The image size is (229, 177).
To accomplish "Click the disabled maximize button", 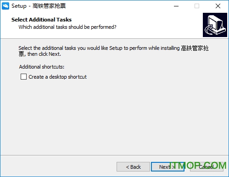I will [197, 6].
